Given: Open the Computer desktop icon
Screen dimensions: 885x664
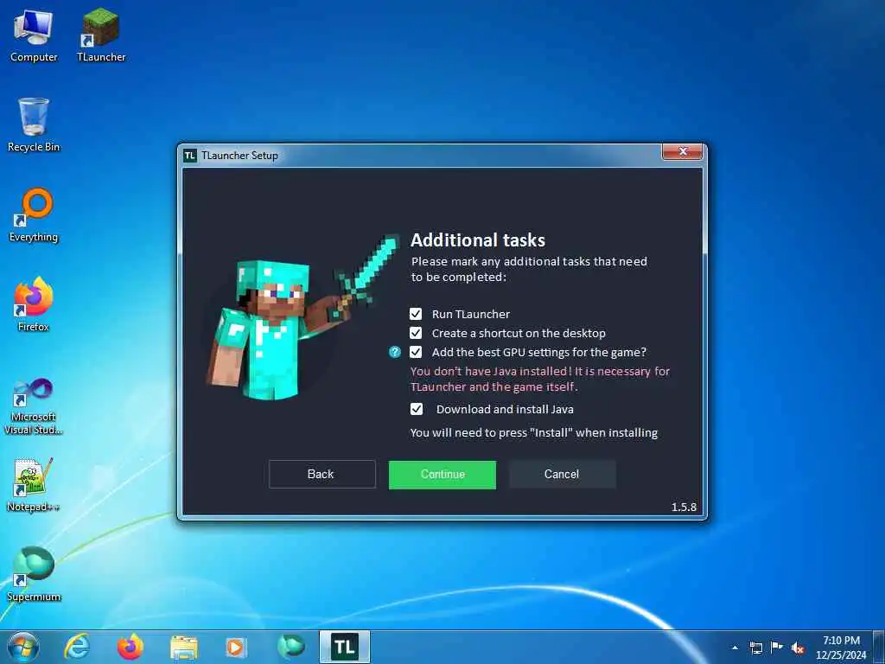Looking at the screenshot, I should point(34,35).
